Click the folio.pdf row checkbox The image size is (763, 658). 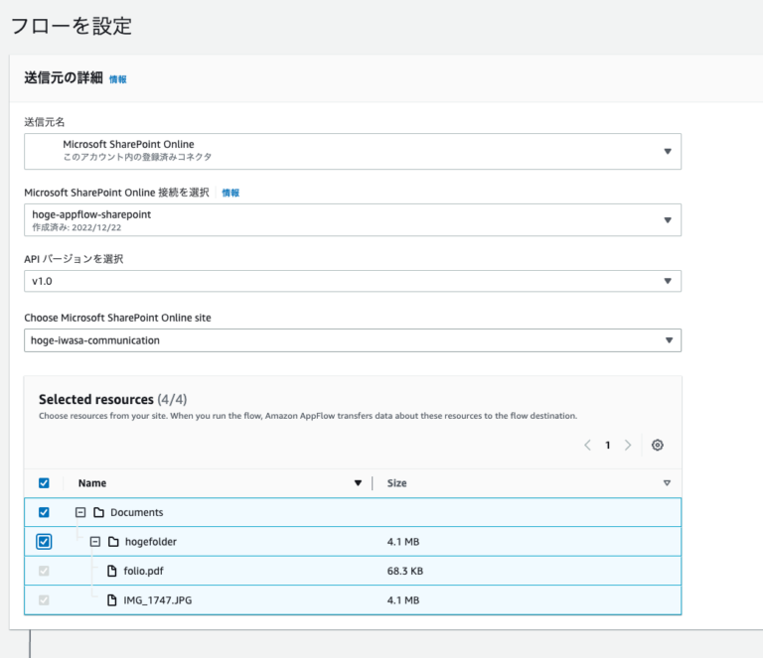point(44,571)
